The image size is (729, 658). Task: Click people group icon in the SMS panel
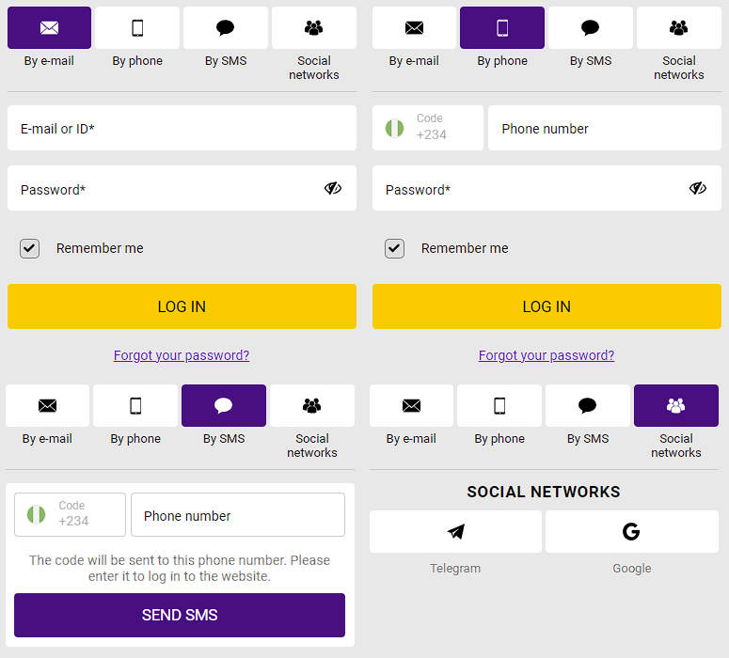point(311,406)
